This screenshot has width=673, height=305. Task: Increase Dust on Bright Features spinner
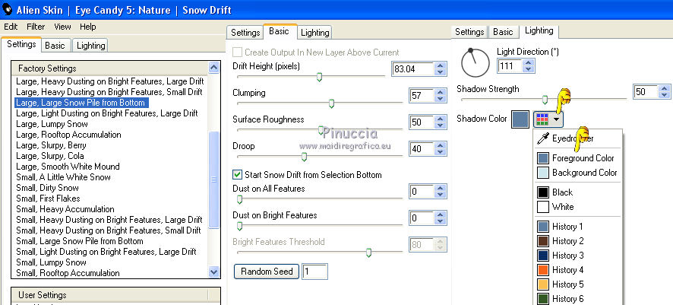tap(440, 214)
